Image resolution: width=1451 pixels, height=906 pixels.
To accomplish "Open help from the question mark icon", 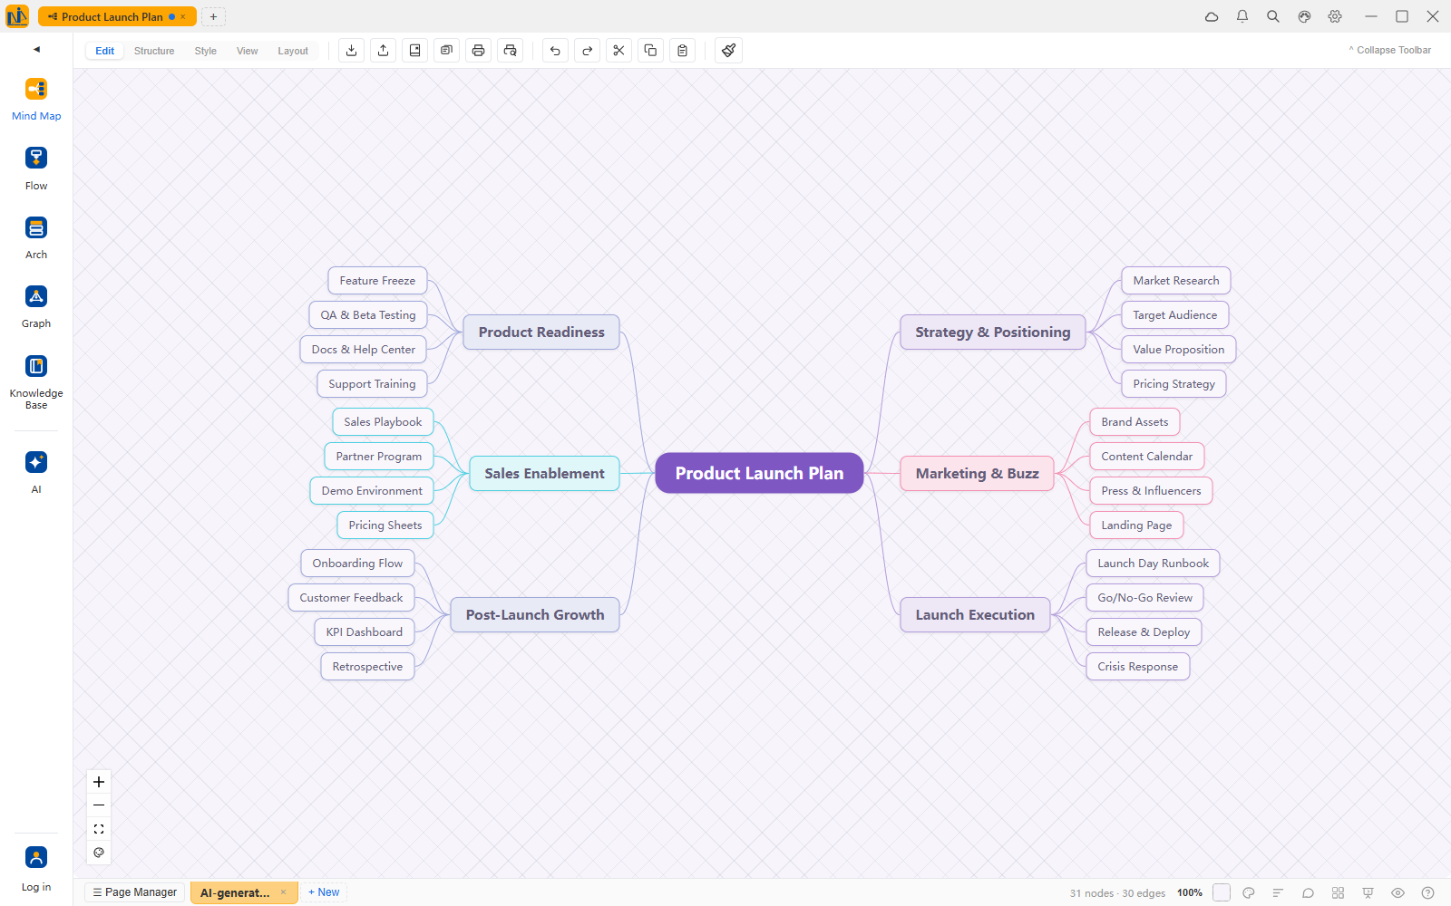I will (x=1427, y=892).
